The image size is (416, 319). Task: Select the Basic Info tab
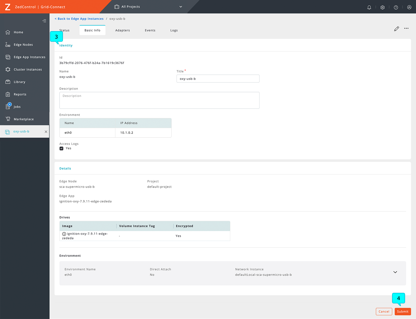92,30
